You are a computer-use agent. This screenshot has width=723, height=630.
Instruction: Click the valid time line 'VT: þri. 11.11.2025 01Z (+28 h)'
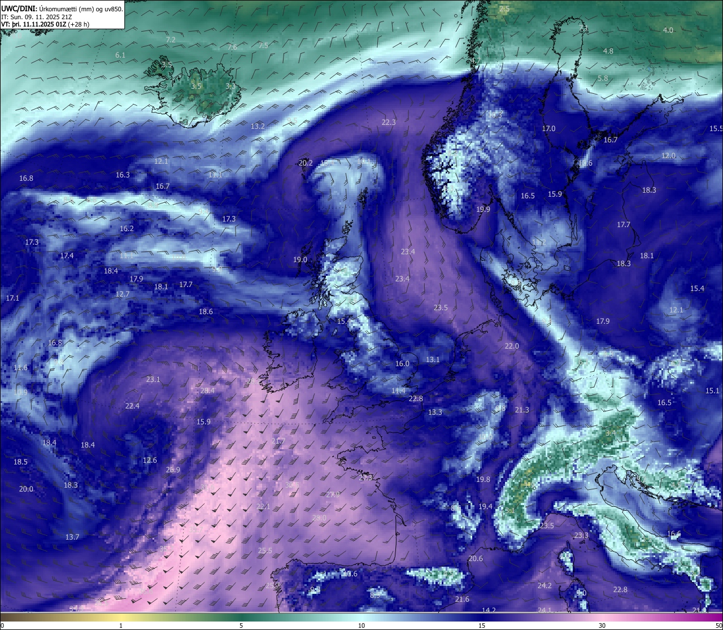(45, 24)
